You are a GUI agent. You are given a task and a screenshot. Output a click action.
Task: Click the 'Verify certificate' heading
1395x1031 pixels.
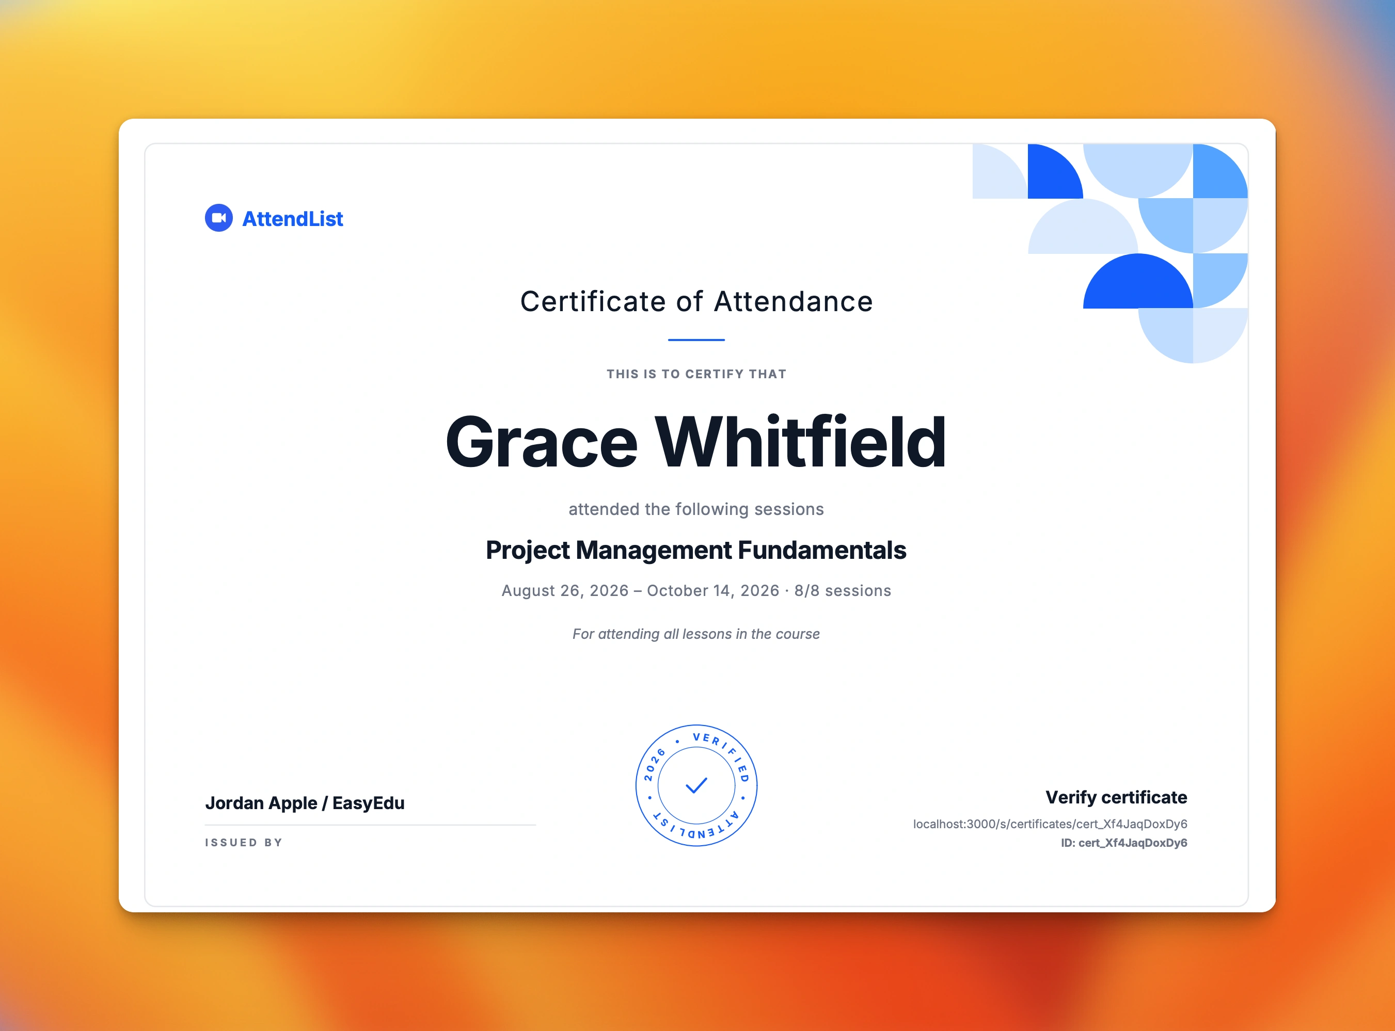pos(1117,798)
